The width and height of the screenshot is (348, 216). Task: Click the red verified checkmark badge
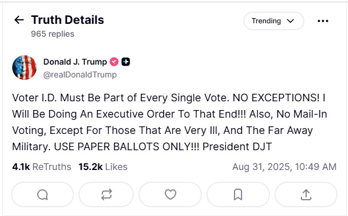click(114, 62)
